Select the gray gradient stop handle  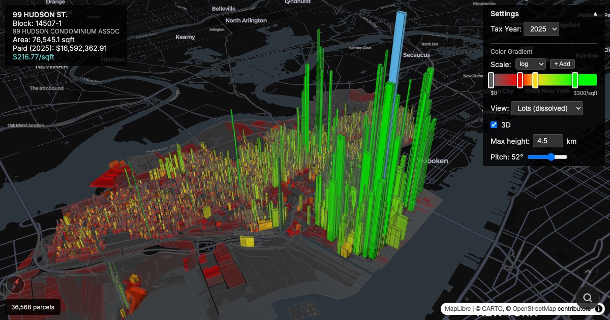click(x=491, y=80)
